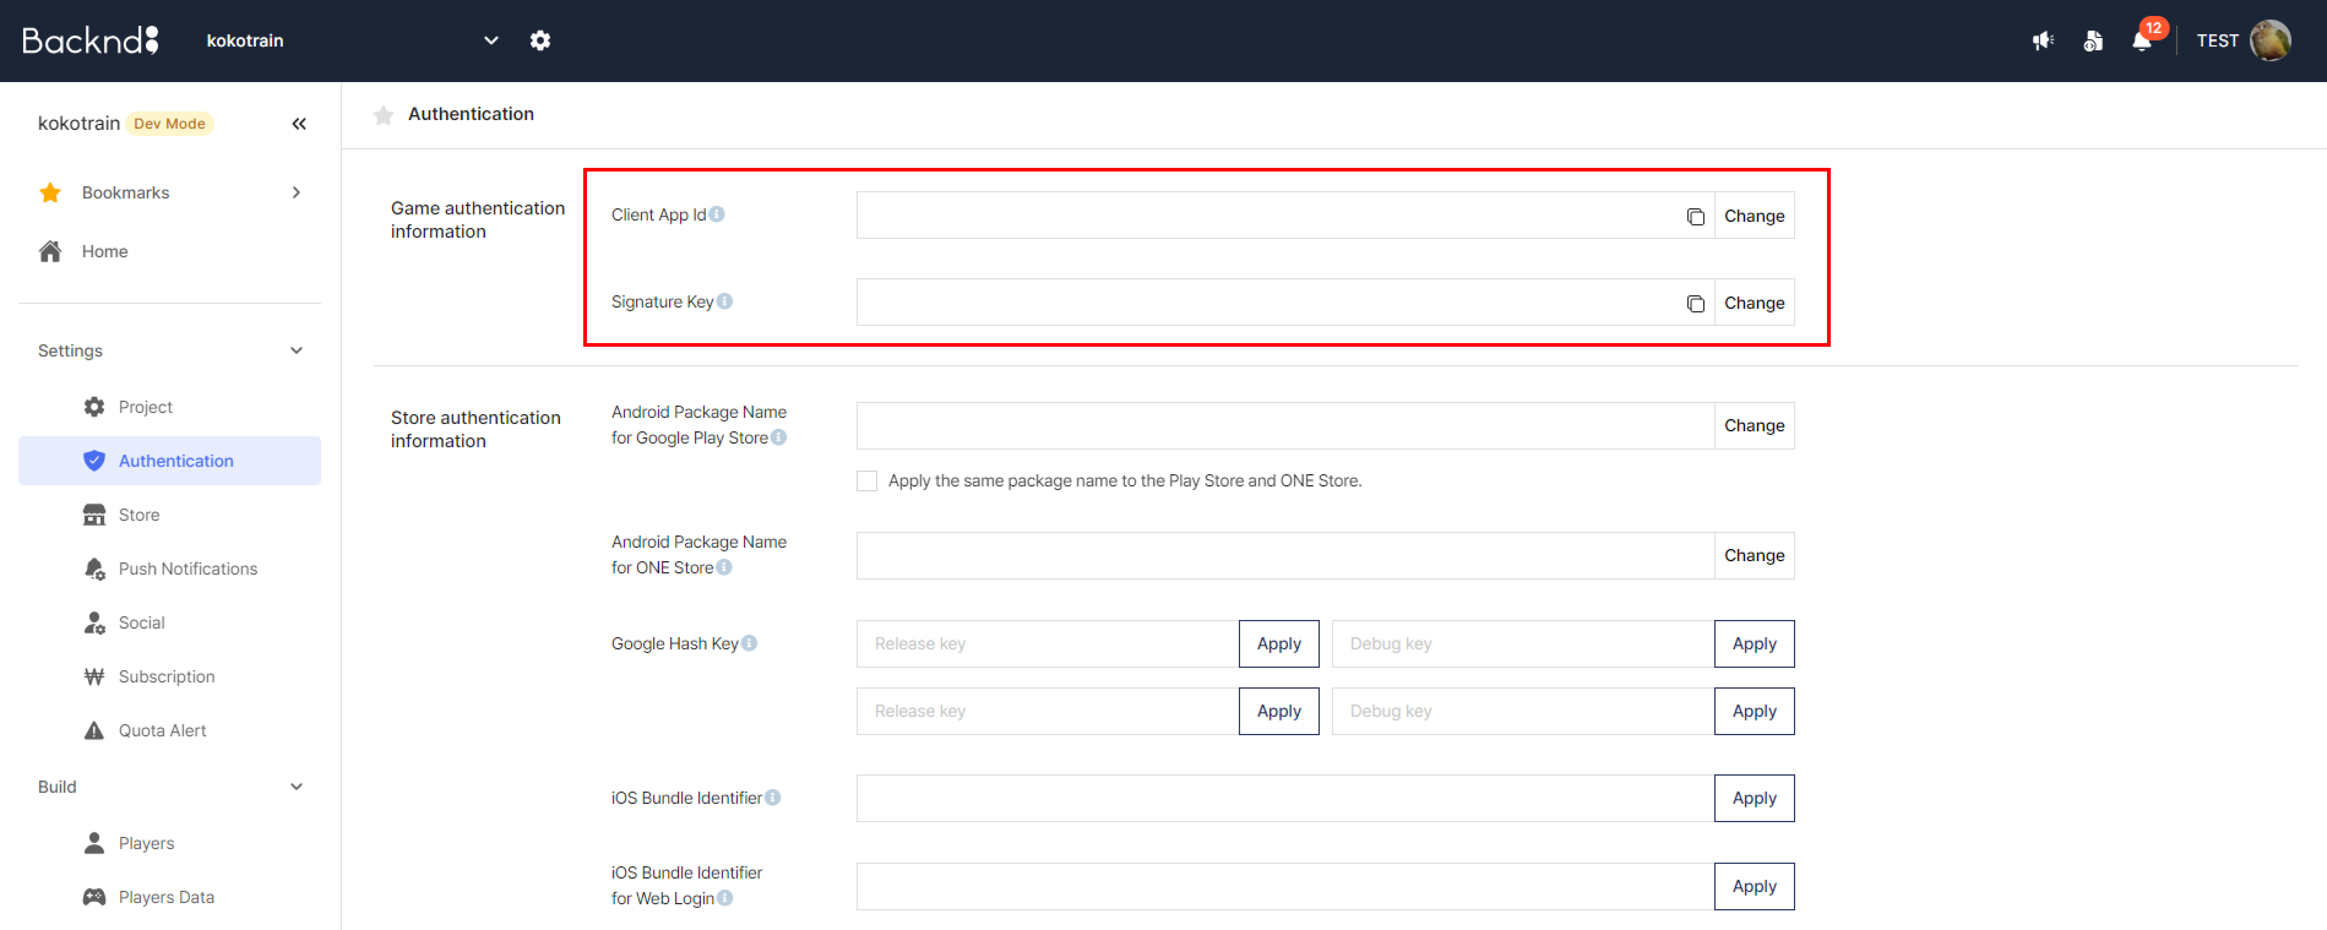Collapse the Build section
This screenshot has height=930, width=2327.
(296, 786)
